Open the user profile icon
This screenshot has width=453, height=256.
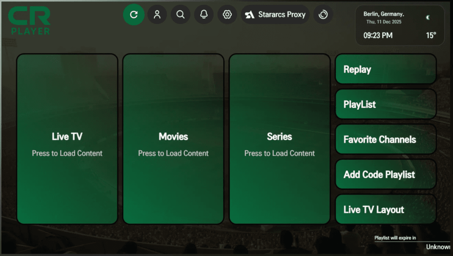(x=157, y=15)
